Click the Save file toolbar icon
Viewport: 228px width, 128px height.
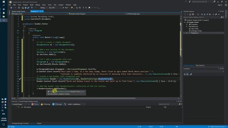coord(26,8)
